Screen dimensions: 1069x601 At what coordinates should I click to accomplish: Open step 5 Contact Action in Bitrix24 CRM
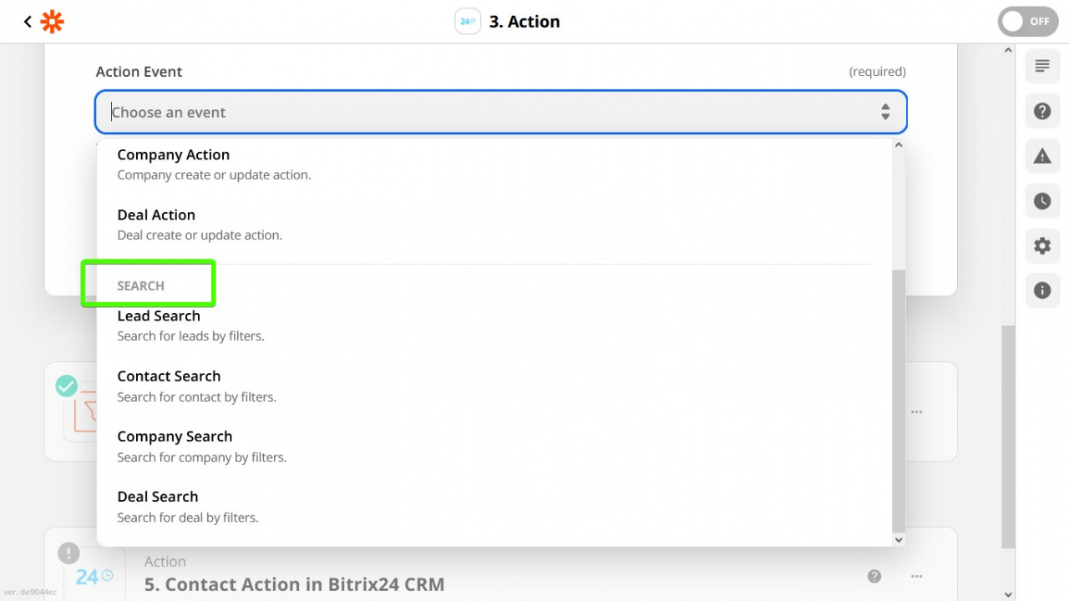point(294,584)
